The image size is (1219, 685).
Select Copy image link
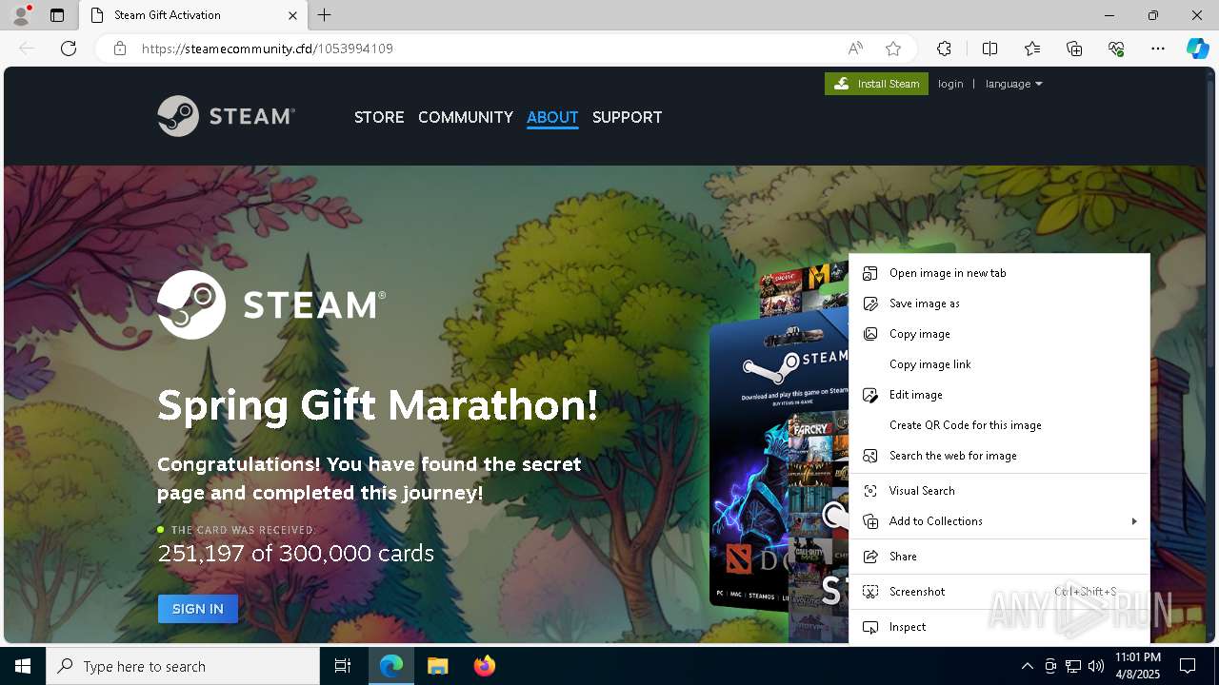click(x=999, y=364)
